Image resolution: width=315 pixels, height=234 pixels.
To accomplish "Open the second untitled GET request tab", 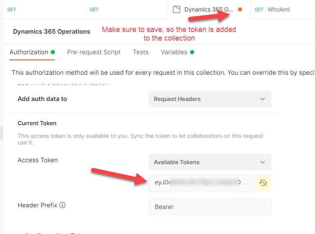I will click(127, 9).
